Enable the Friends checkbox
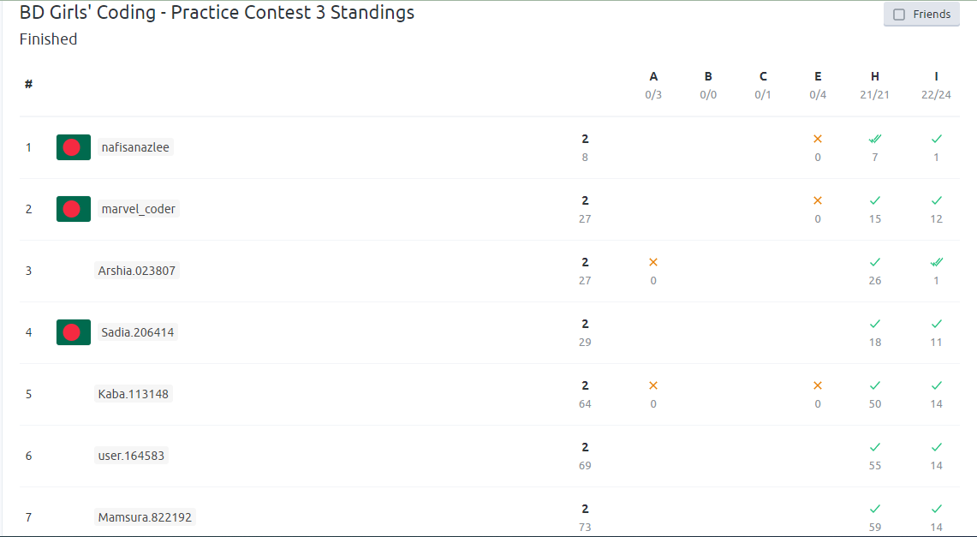 899,15
